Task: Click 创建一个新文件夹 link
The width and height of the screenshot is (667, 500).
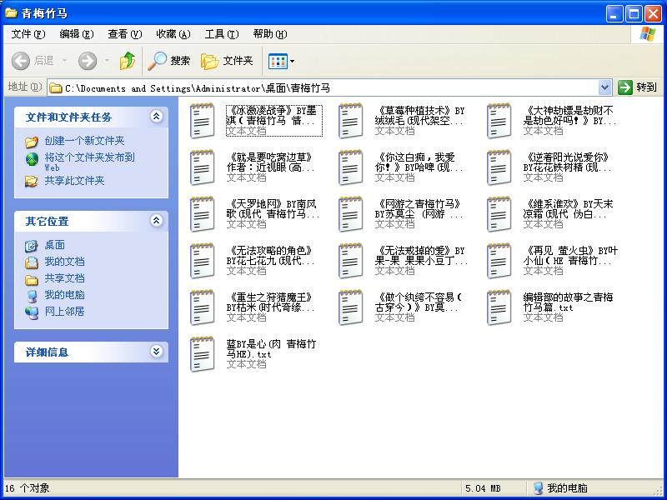Action: (x=84, y=141)
